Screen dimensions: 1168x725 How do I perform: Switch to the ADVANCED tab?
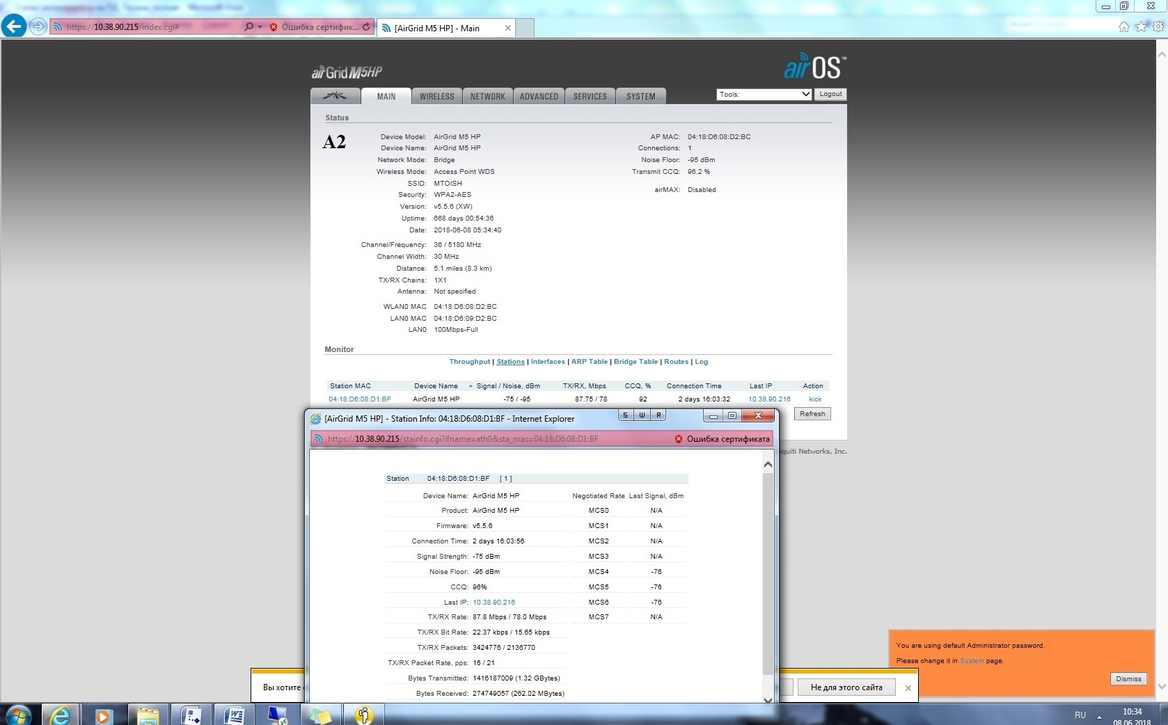539,96
